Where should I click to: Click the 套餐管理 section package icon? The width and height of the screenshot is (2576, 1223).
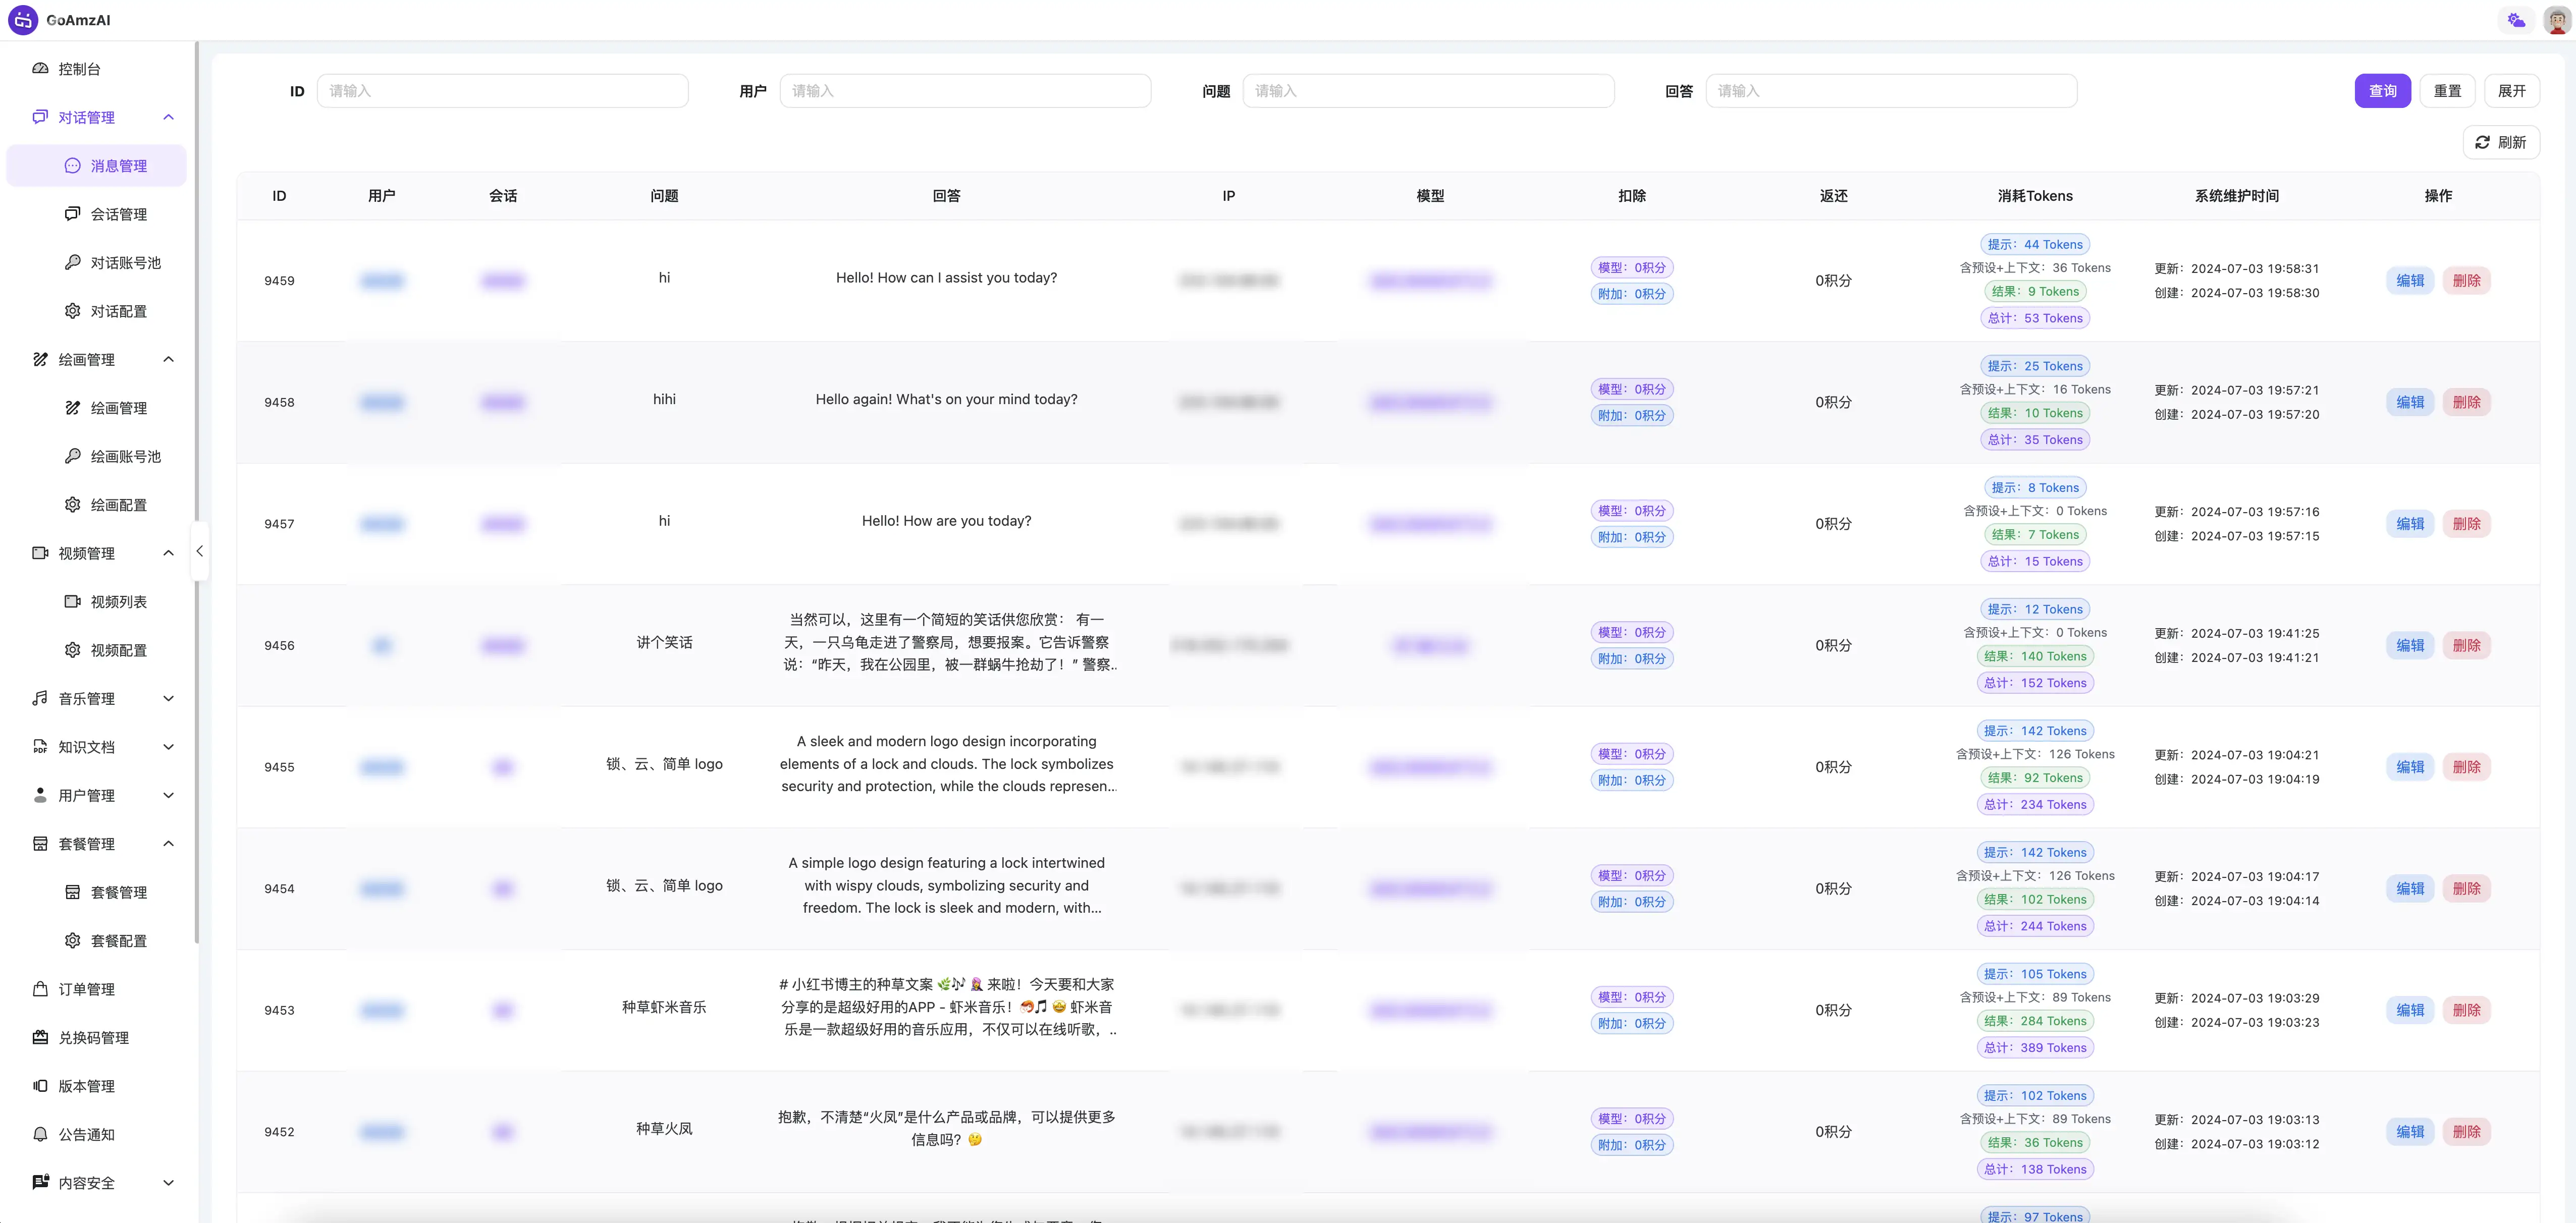click(x=40, y=844)
